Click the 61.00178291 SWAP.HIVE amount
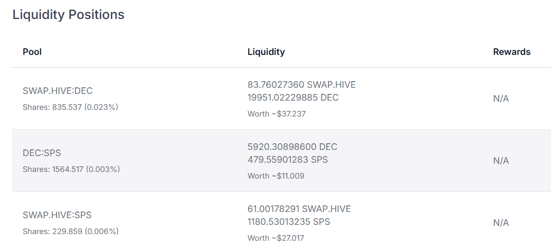Viewport: 551px width, 250px height. pos(299,209)
